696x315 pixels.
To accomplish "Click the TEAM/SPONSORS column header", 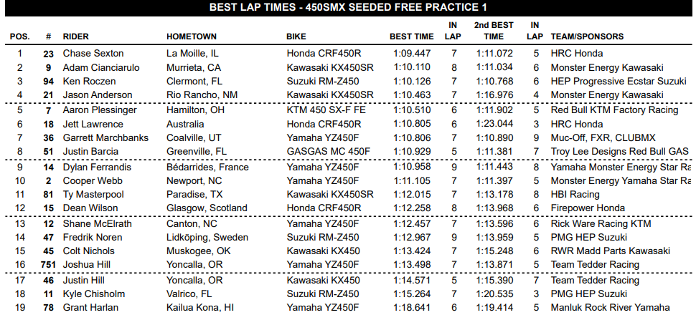I will coord(587,37).
